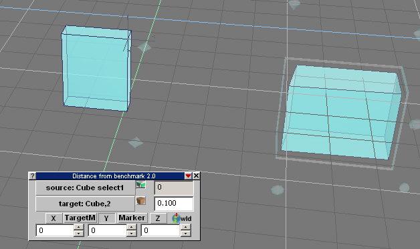Viewport: 420px width, 249px height.
Task: Click source: Cube select1 button
Action: (x=85, y=188)
